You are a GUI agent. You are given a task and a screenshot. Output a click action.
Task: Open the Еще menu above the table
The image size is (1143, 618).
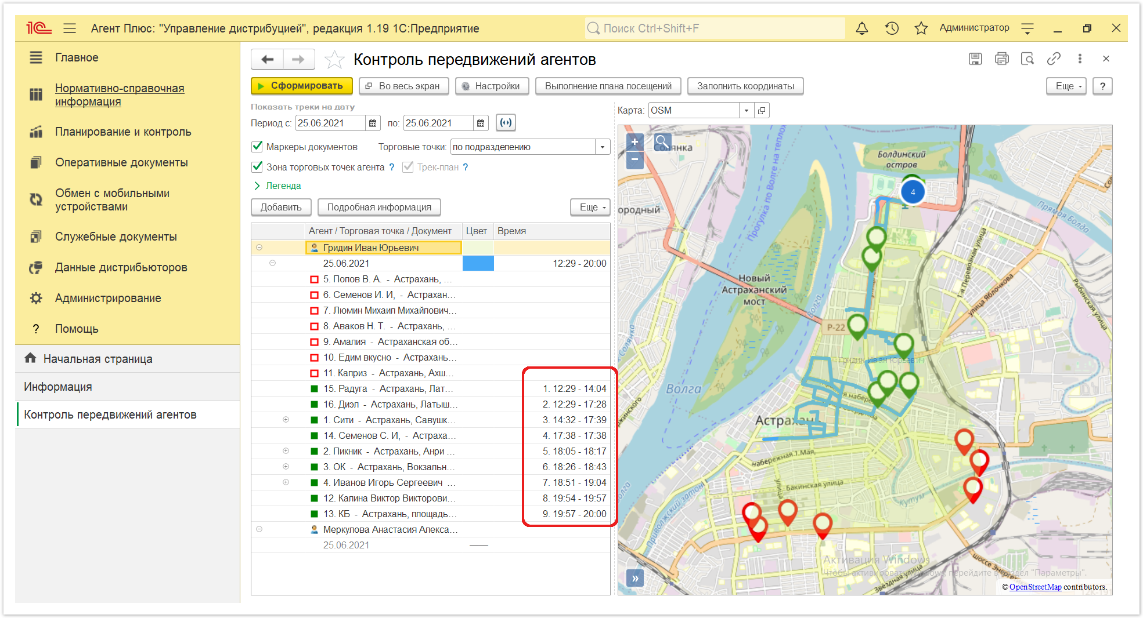[590, 207]
